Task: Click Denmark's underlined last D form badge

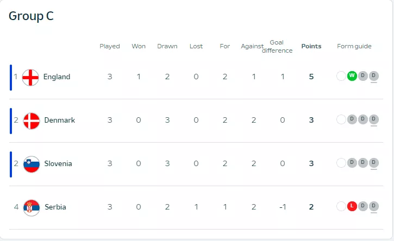Action: [x=373, y=119]
